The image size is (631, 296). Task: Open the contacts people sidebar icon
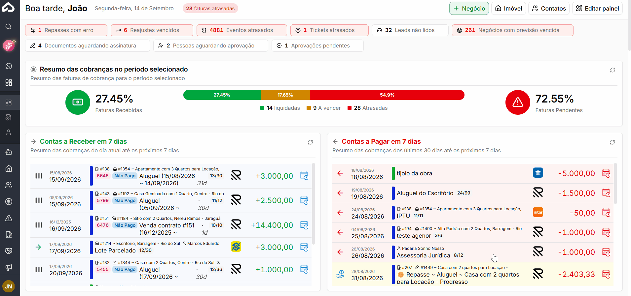pos(9,185)
